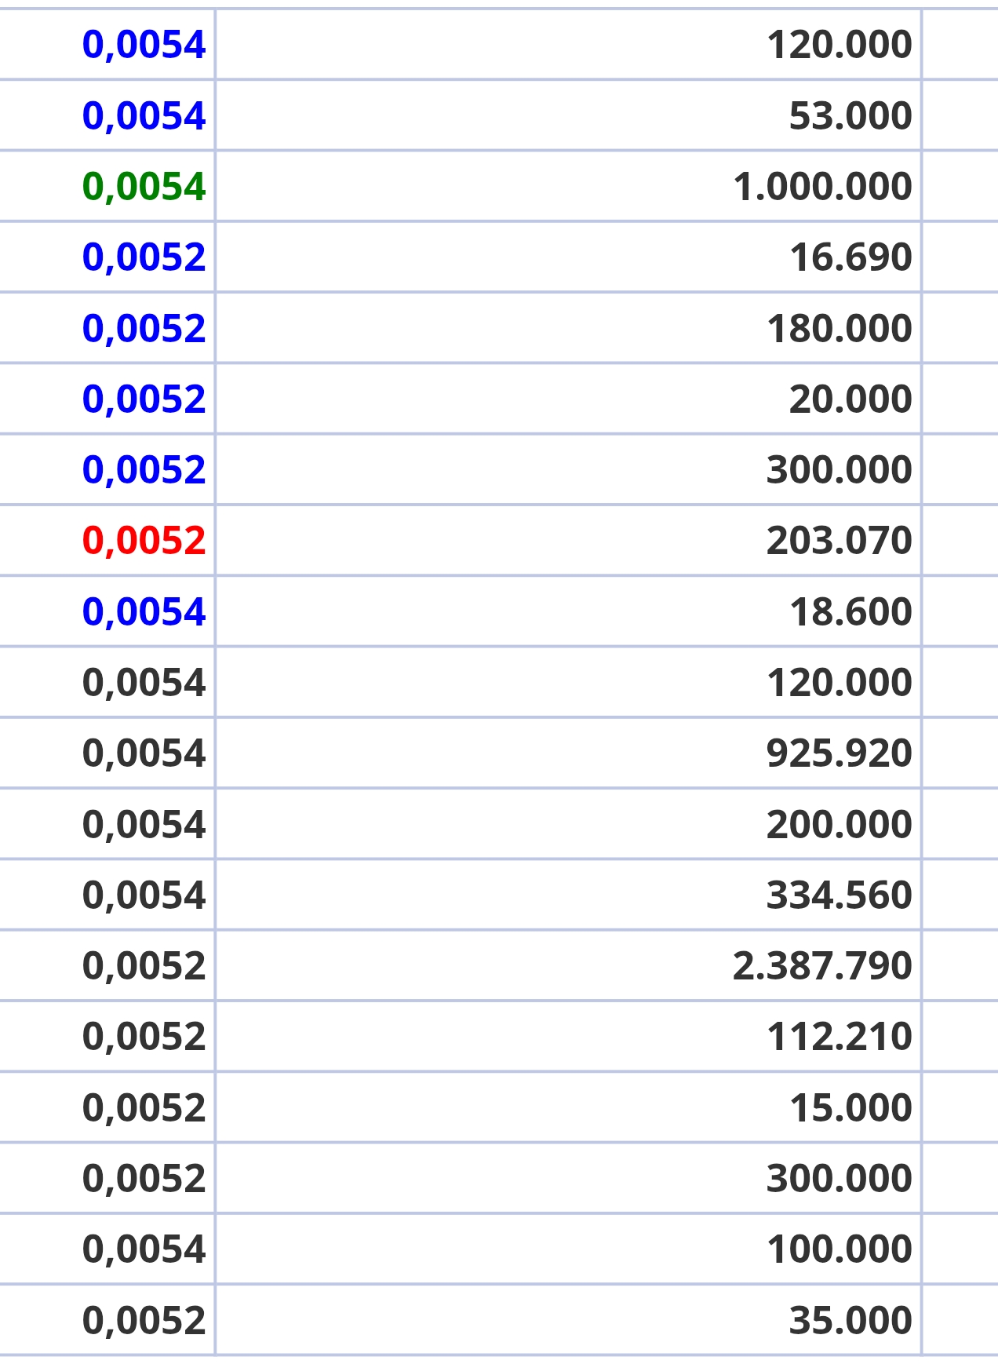Select the 180.000 volume cell
This screenshot has width=998, height=1364.
[839, 328]
